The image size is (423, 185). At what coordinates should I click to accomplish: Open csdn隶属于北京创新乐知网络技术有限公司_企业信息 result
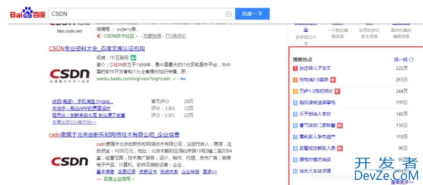coord(114,135)
